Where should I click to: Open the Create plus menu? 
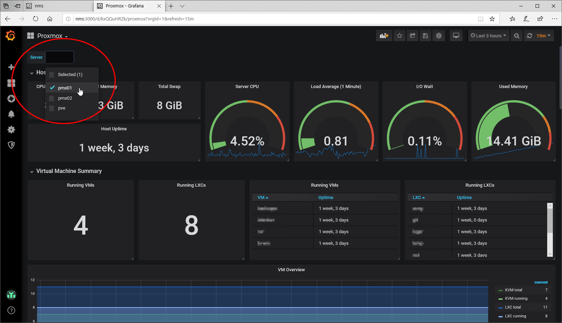click(x=11, y=67)
